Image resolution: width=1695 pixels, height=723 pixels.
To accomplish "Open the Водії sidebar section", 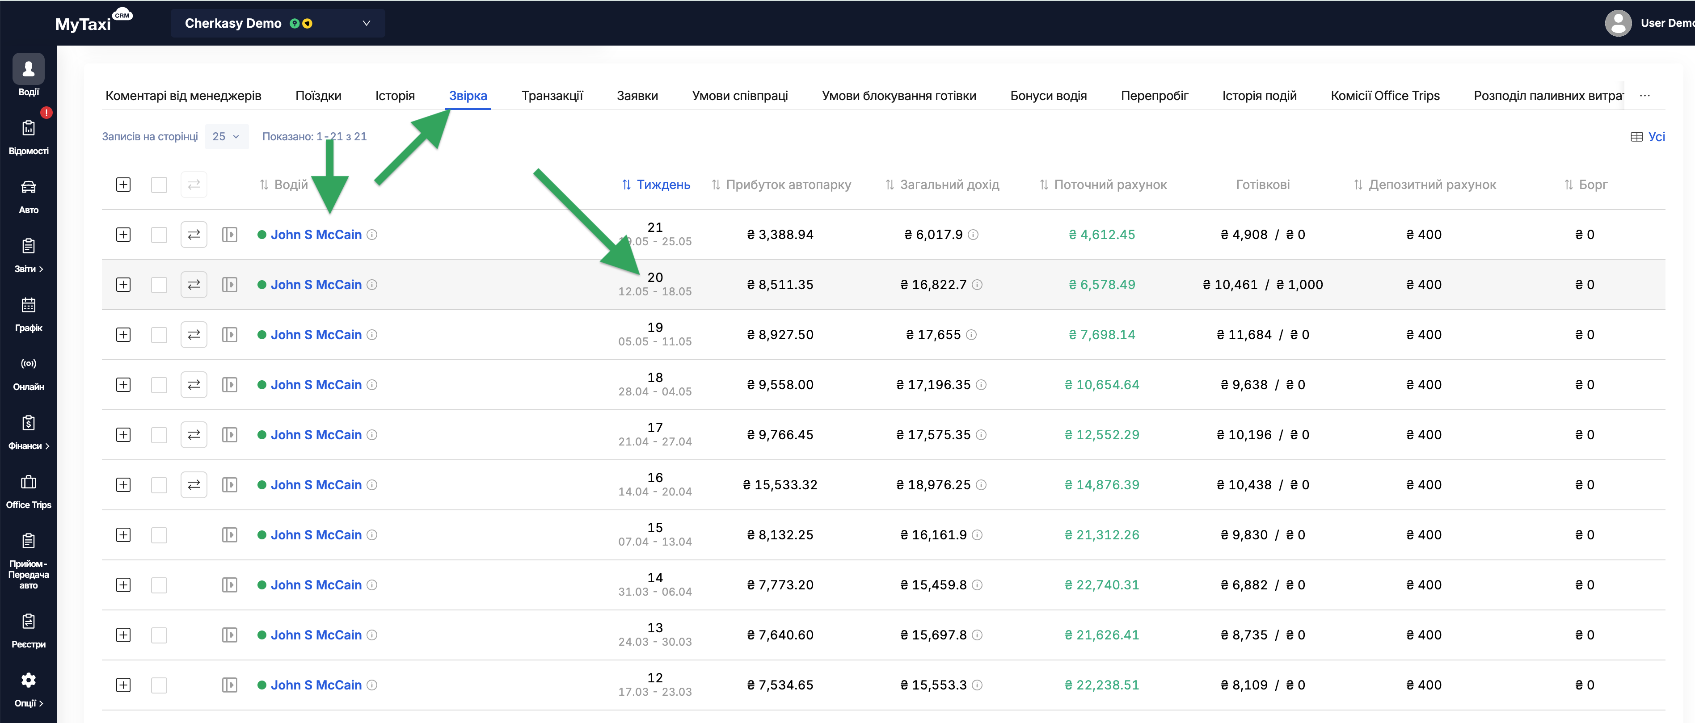I will [x=28, y=76].
